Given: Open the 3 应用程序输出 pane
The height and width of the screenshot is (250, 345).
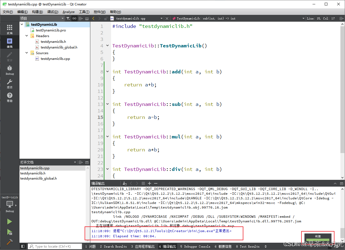Looking at the screenshot, I should 143,246.
